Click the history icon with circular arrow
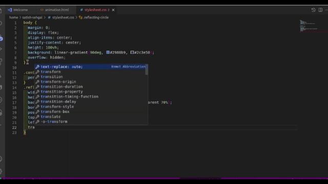Screen dimensions: 328x184 313,10
